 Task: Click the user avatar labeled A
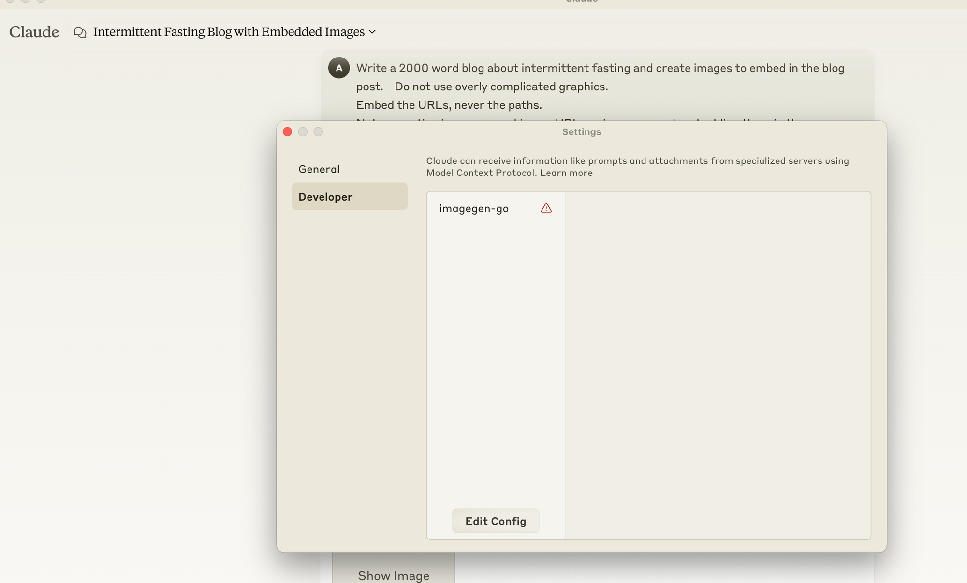(x=339, y=68)
